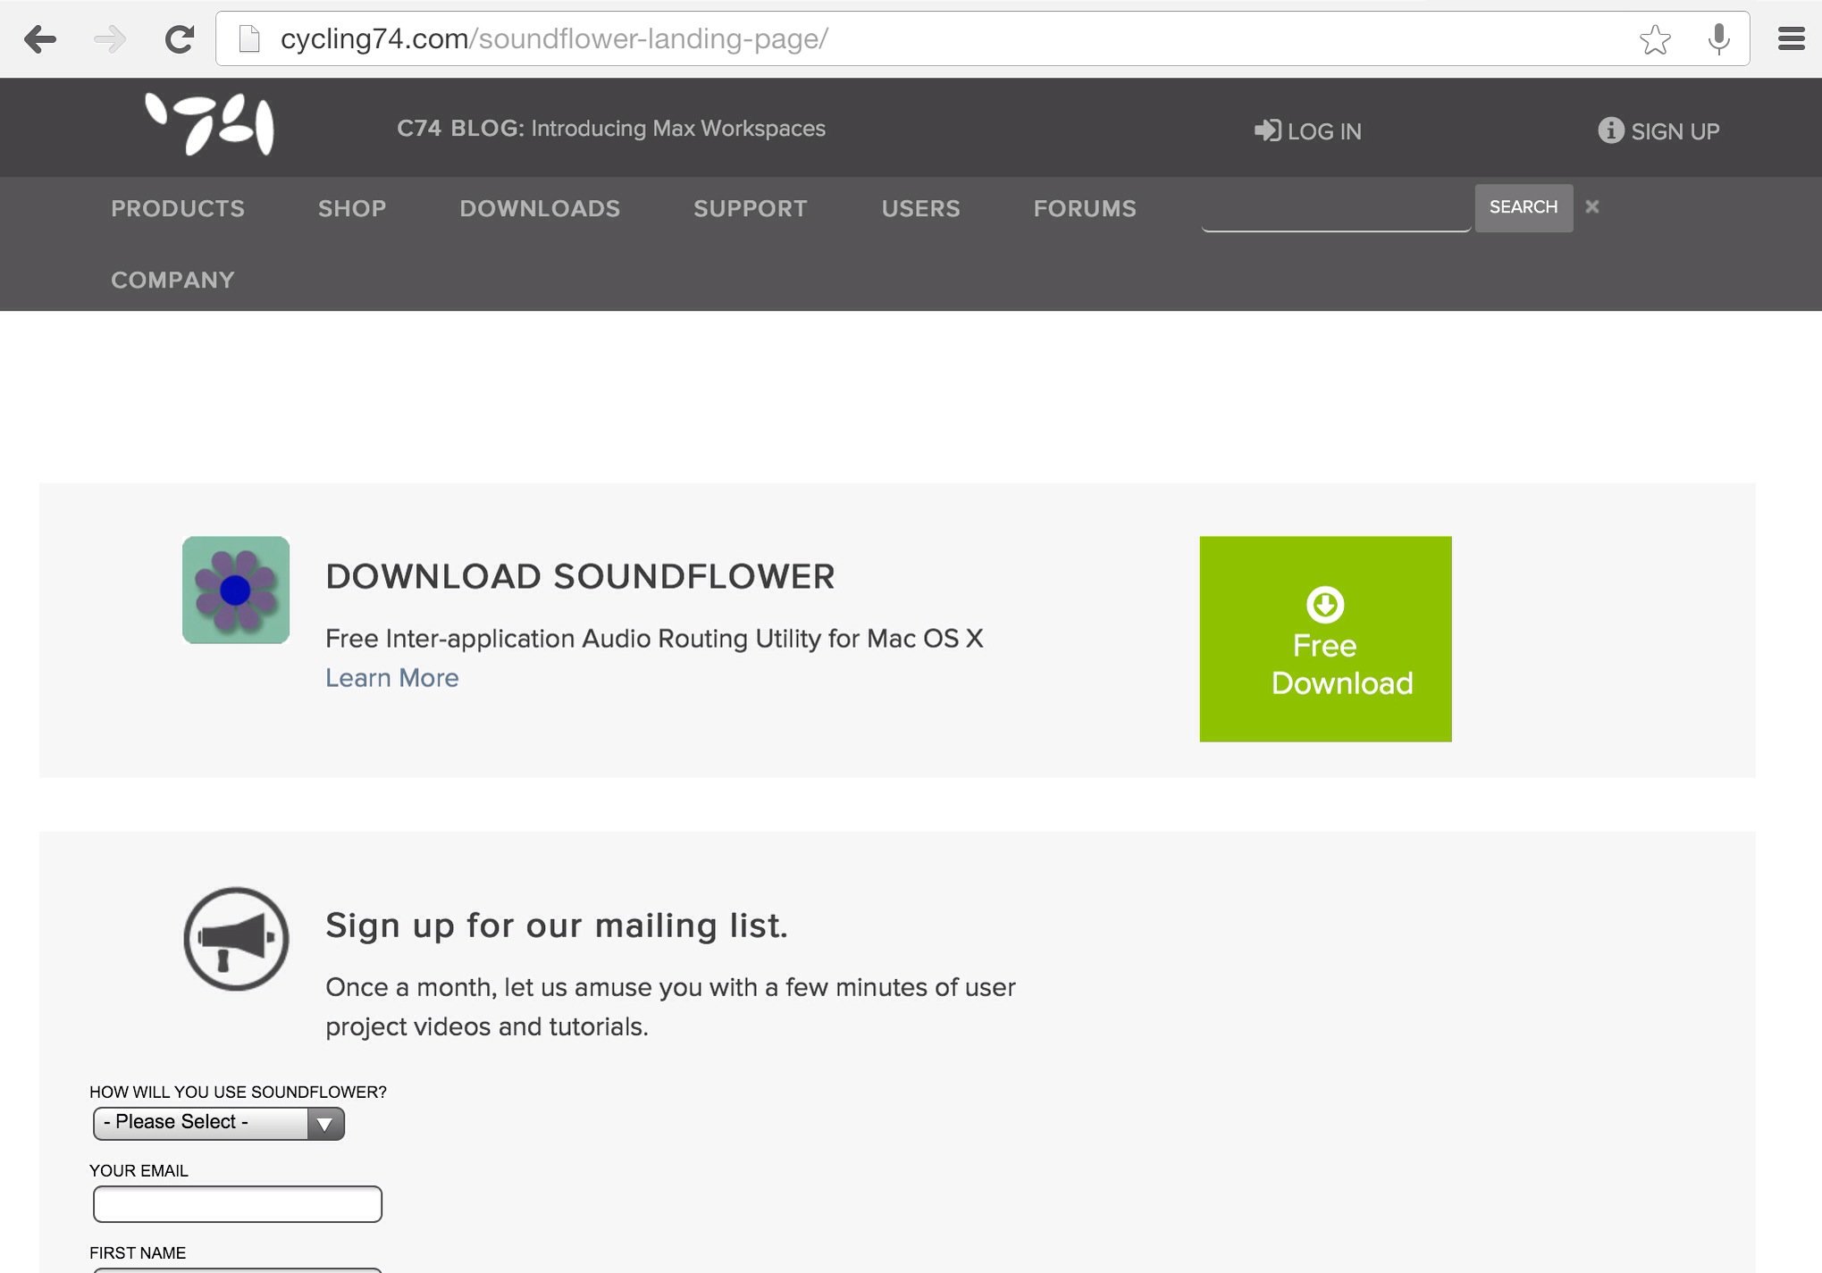
Task: Click the Your Email input field
Action: (237, 1202)
